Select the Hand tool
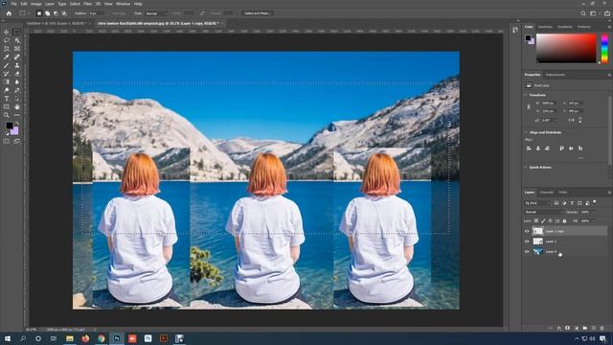The height and width of the screenshot is (345, 613). (17, 106)
